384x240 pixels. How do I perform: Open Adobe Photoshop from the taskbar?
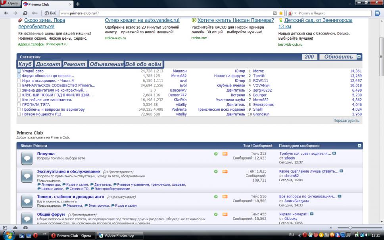[x=119, y=236]
